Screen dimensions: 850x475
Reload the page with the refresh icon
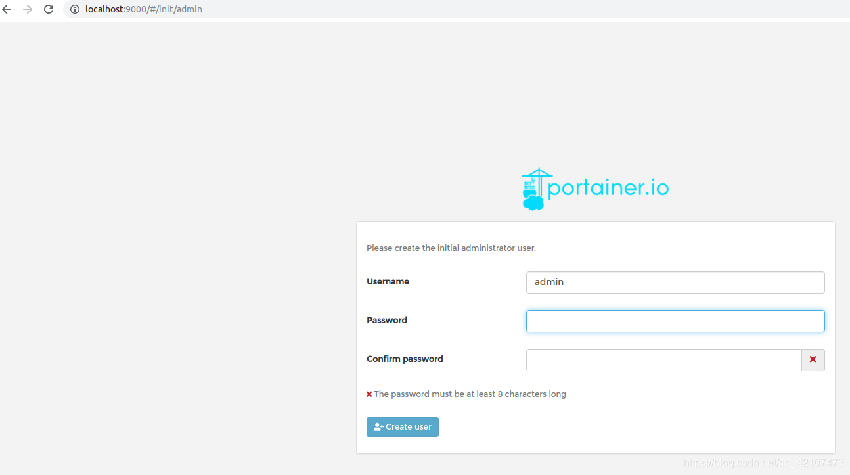(x=49, y=9)
